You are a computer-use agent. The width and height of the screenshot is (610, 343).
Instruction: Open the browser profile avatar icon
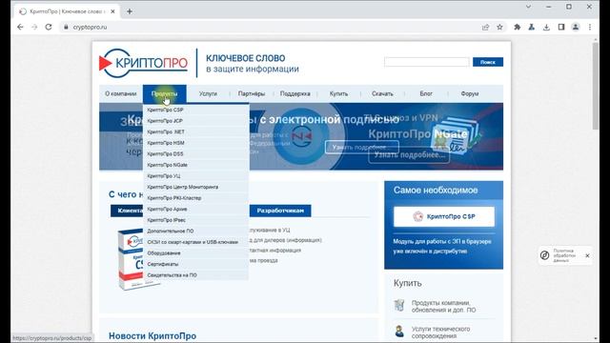[x=576, y=27]
